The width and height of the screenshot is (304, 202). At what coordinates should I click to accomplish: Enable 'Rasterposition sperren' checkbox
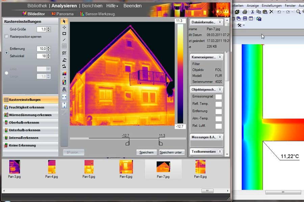tap(6, 36)
